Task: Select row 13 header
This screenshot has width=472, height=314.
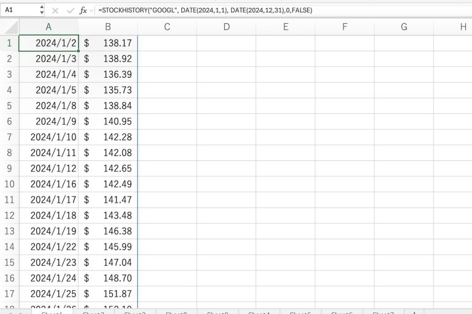Action: point(9,231)
